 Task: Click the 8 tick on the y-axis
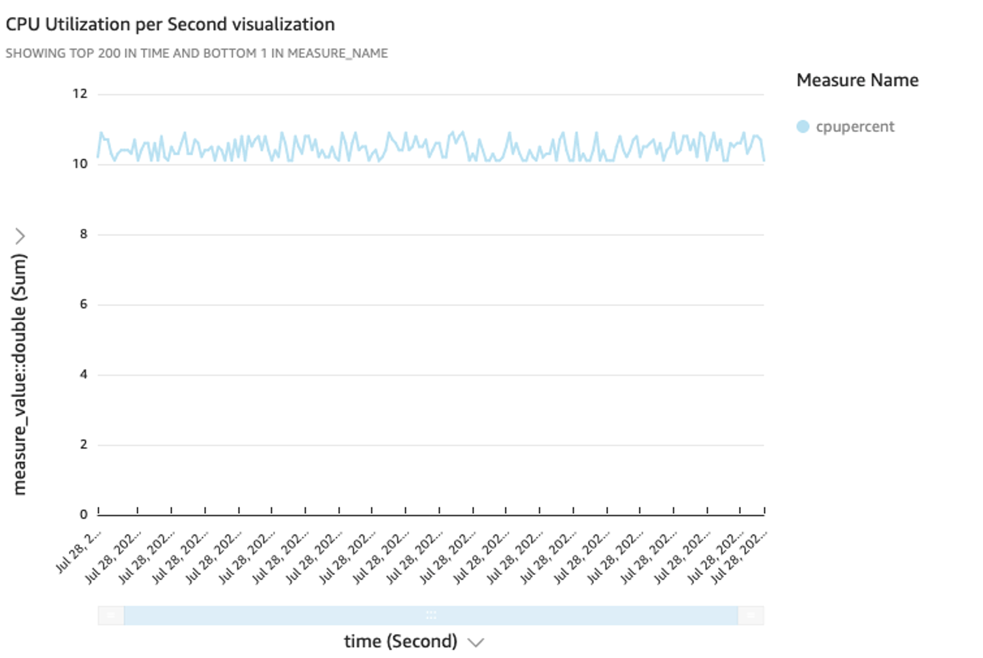pos(84,234)
